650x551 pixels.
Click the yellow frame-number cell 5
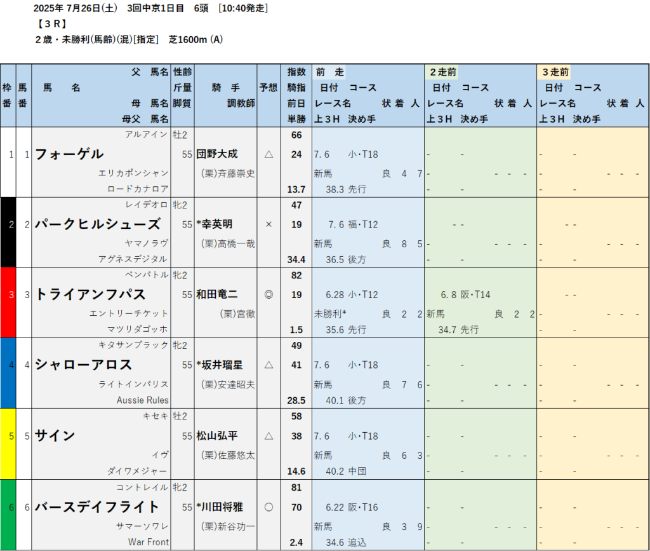8,444
